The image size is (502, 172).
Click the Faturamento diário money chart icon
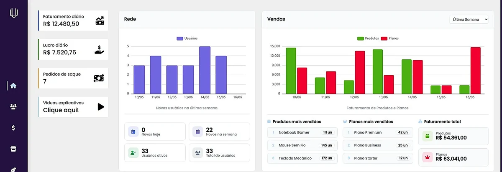(x=100, y=21)
